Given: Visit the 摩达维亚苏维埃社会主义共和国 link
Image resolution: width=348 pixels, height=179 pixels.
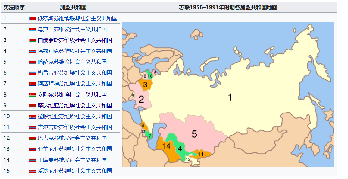Looking at the screenshot, I should coord(75,106).
